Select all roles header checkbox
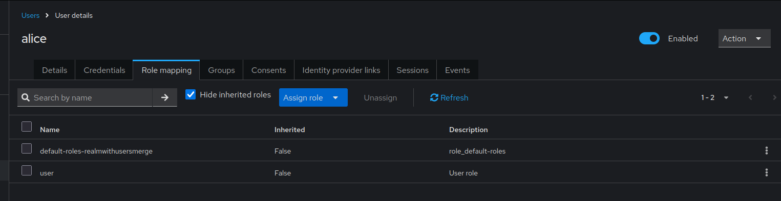The image size is (781, 201). [x=27, y=127]
